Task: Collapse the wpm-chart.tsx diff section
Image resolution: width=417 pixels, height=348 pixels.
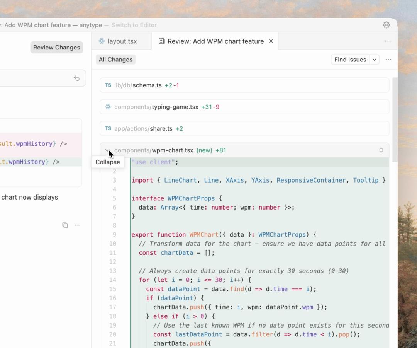Action: (107, 150)
